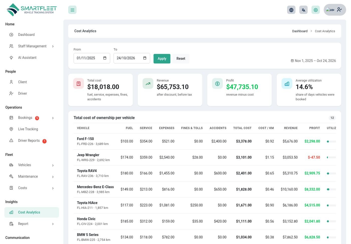This screenshot has height=244, width=351.
Task: Click the BMW 5 Series revenue $7,862.50
Action: [290, 237]
